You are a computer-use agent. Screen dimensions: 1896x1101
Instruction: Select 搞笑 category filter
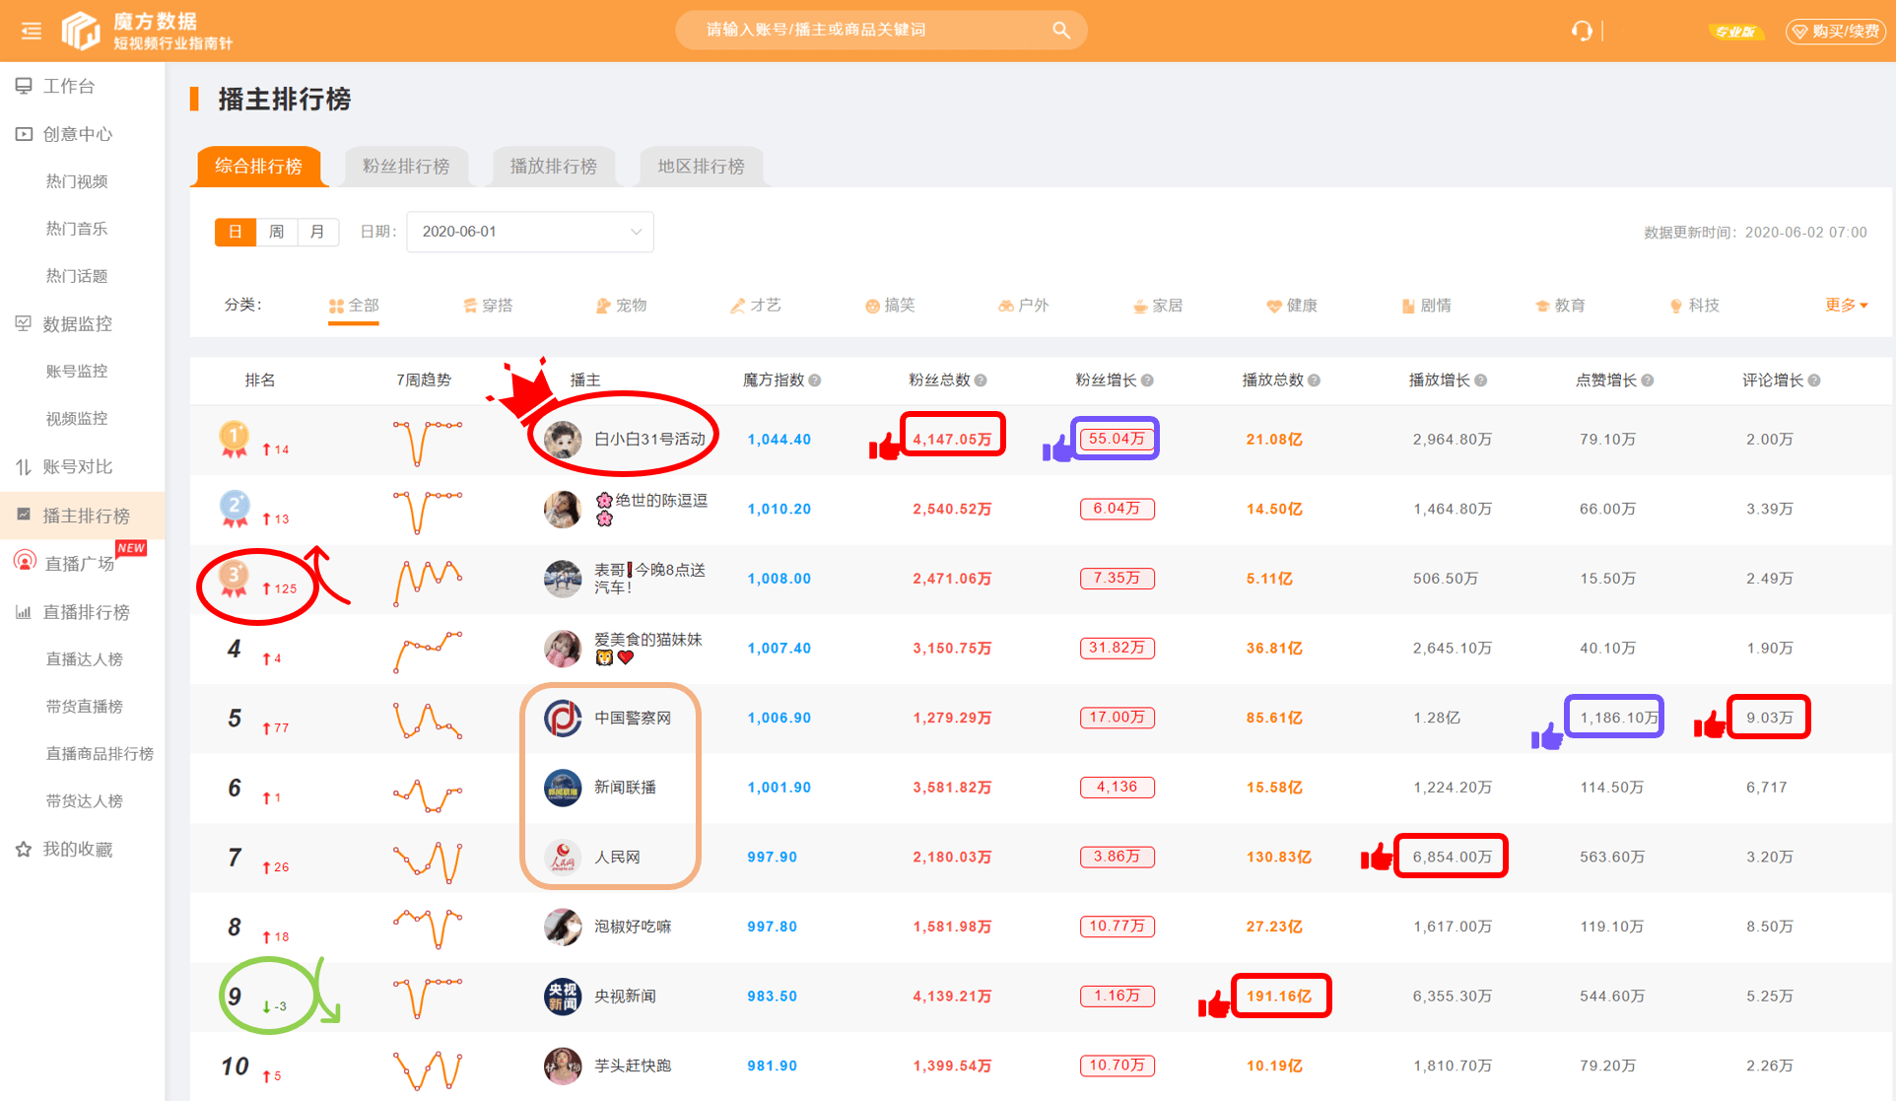click(890, 306)
